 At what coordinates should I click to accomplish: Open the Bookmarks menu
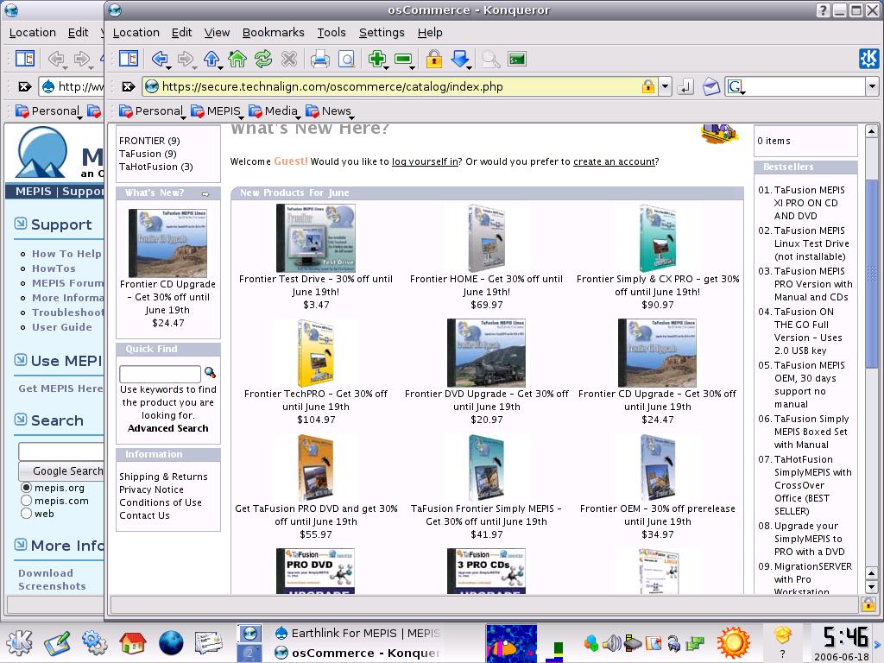(x=273, y=33)
